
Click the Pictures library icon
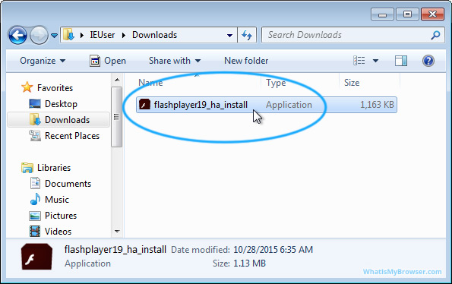click(x=35, y=216)
